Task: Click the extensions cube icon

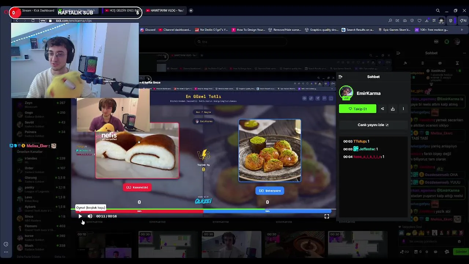Action: [451, 21]
